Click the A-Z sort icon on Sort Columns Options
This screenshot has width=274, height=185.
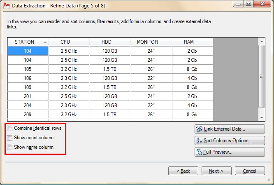(199, 141)
